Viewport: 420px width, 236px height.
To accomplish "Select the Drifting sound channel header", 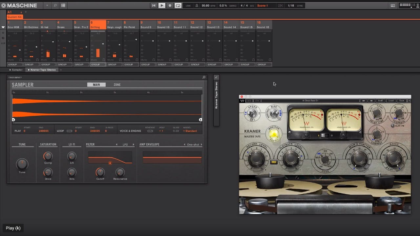I will [98, 25].
